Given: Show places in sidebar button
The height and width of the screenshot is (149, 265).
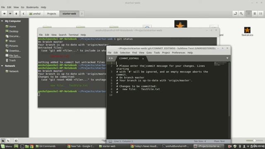Looking at the screenshot, I should point(3,141).
